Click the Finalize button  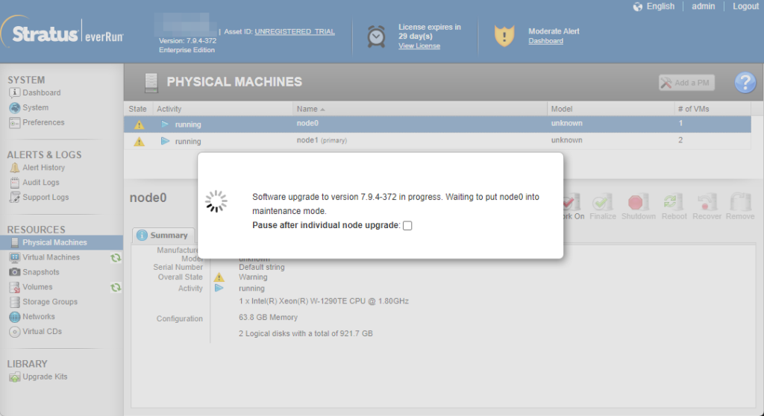(x=603, y=207)
